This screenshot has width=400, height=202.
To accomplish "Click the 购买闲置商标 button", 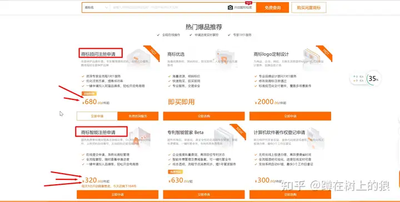I will point(309,8).
